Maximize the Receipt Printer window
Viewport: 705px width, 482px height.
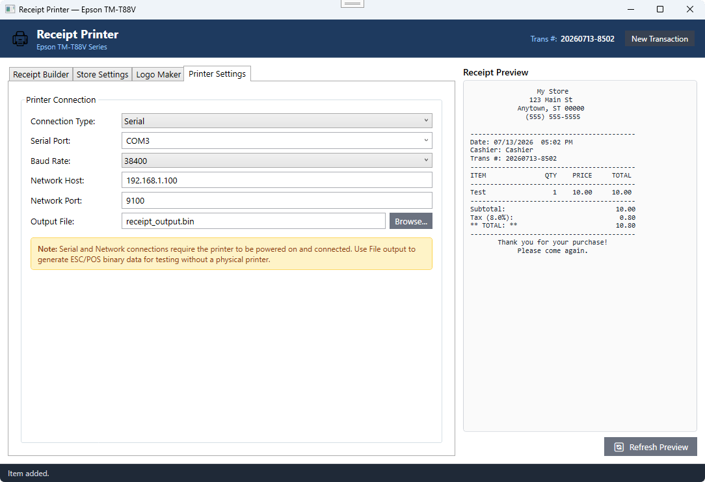coord(660,9)
